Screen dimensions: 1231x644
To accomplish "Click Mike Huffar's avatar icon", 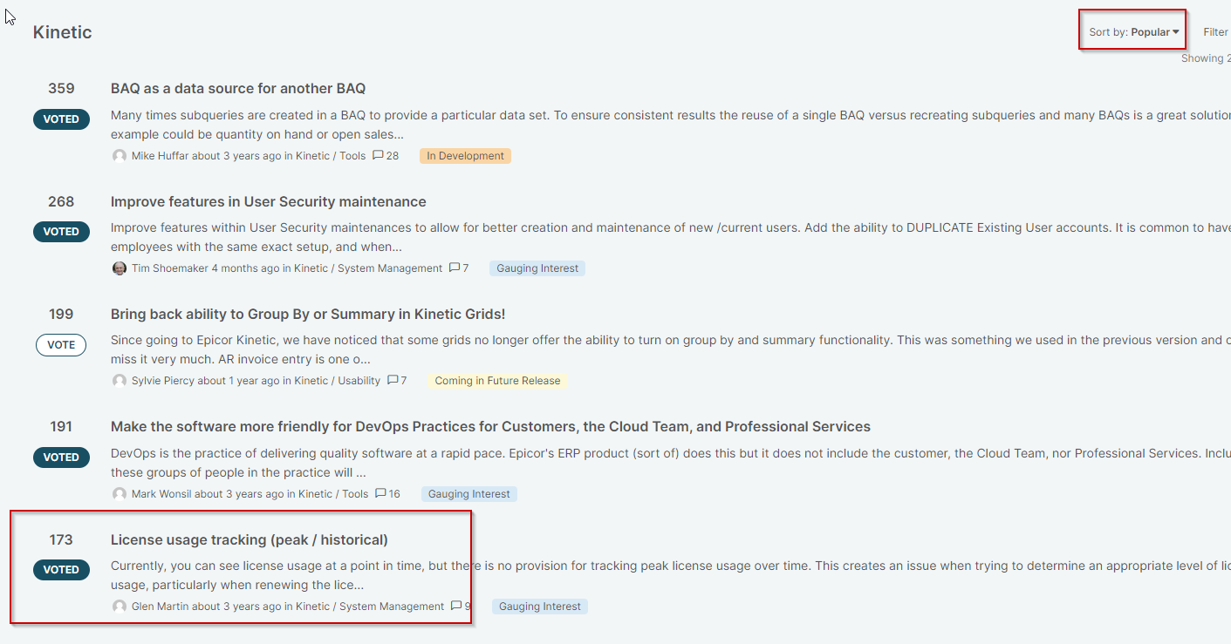I will 120,156.
